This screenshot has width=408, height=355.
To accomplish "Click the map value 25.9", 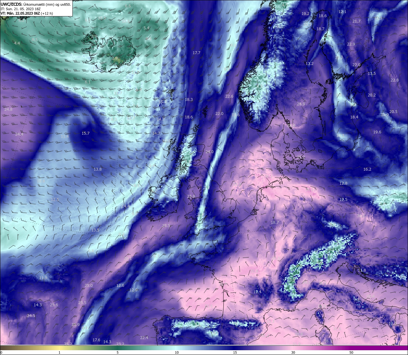I will click(76, 325).
